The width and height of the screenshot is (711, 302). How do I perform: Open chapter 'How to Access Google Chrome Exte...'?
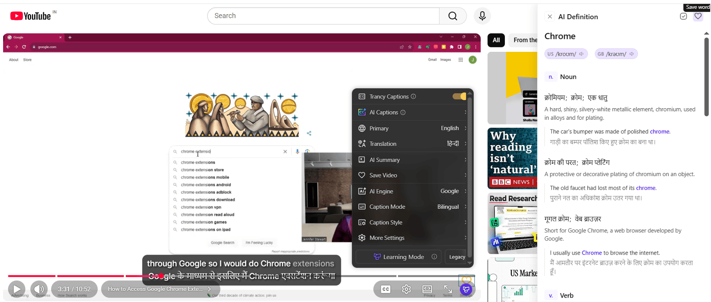pyautogui.click(x=160, y=289)
